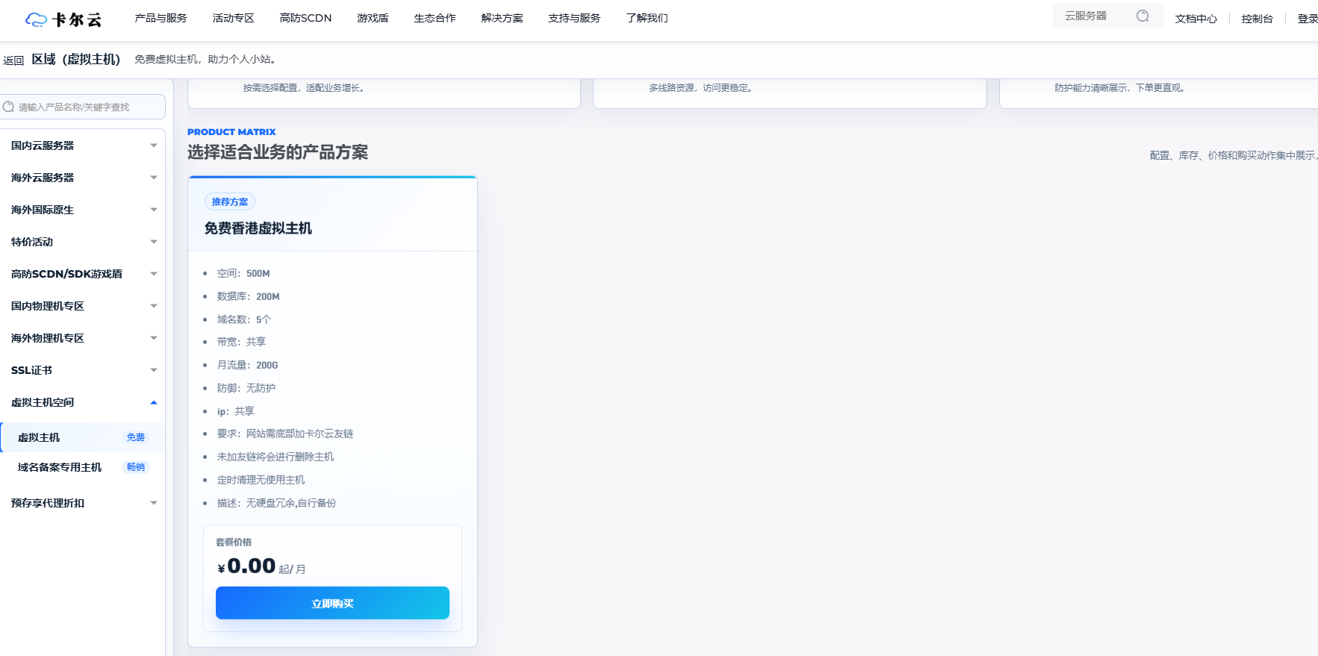1318x656 pixels.
Task: Click the 预存享代理折扣 category label
Action: [48, 503]
